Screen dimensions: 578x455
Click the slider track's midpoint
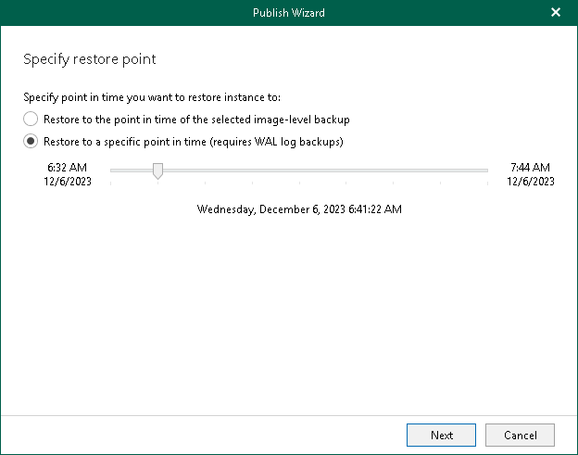click(x=298, y=170)
